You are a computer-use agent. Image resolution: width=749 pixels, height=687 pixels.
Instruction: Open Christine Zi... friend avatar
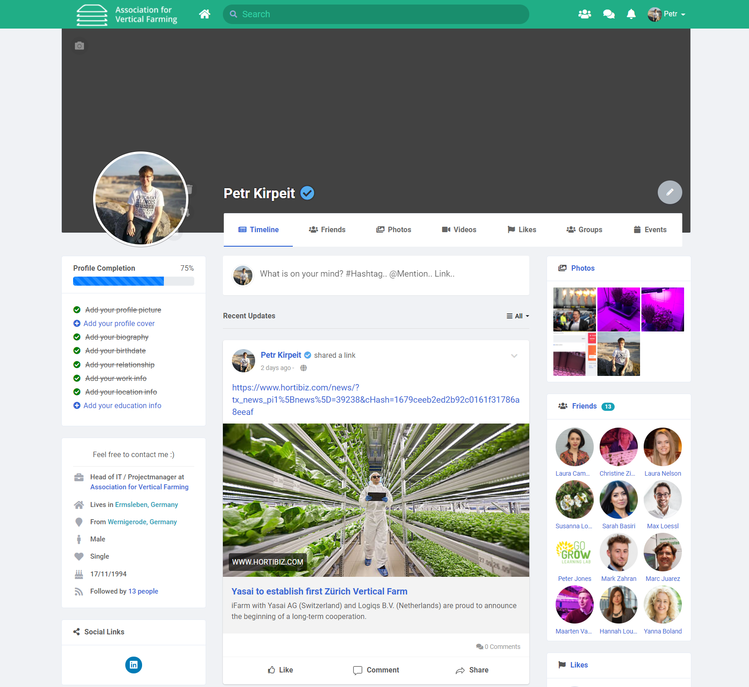[619, 447]
